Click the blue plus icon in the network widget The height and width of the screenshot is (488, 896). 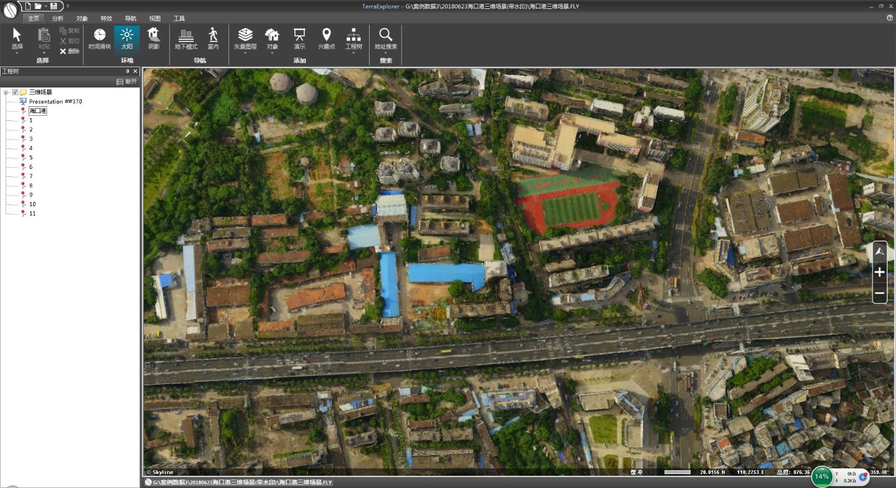click(863, 477)
